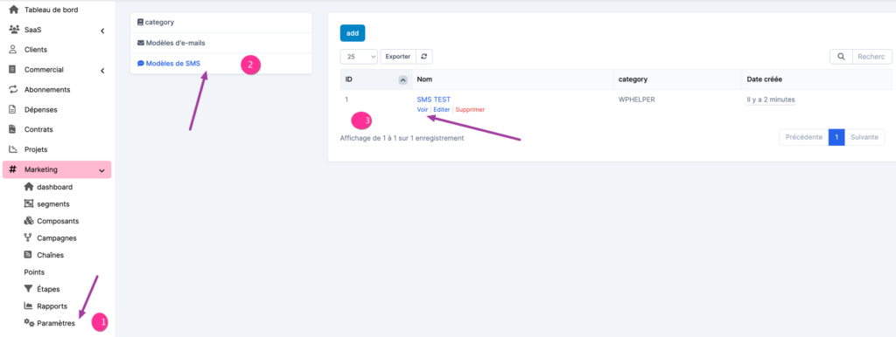Sort by category column header
The width and height of the screenshot is (896, 337).
[677, 79]
